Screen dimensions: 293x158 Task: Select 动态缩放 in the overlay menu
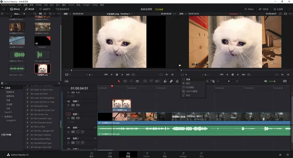pos(193,87)
